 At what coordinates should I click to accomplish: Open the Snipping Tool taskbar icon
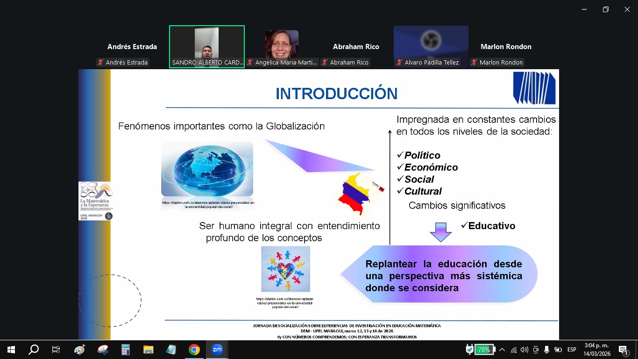(x=103, y=350)
